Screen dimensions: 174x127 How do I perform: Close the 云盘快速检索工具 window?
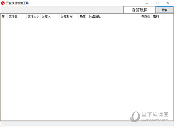click(x=168, y=3)
